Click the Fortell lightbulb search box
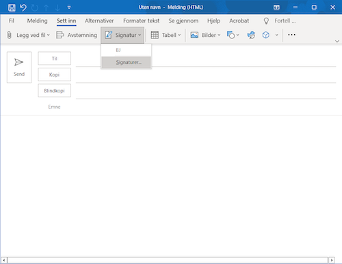342x264 pixels. click(x=280, y=21)
